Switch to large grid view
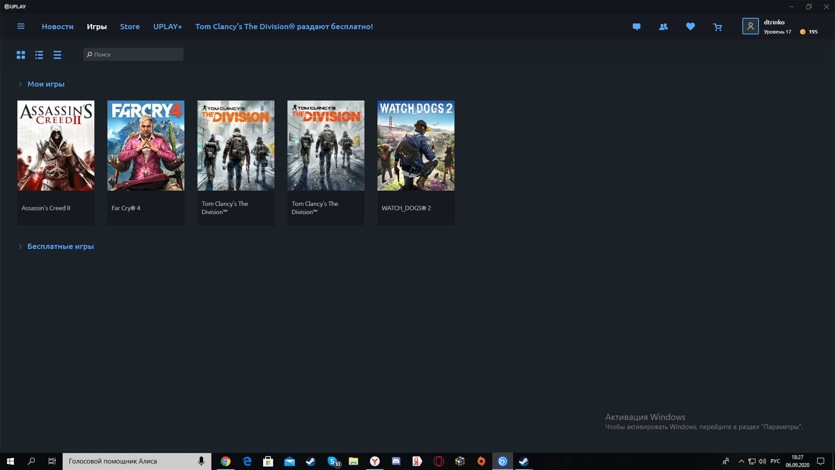Viewport: 835px width, 470px height. coord(21,55)
